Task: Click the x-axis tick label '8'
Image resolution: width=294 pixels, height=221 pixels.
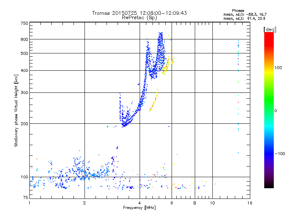Action: click(x=195, y=203)
